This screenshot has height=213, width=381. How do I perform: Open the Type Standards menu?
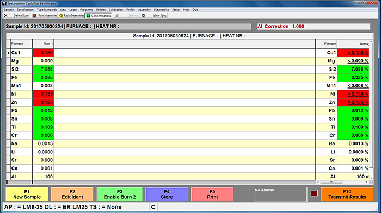point(47,10)
